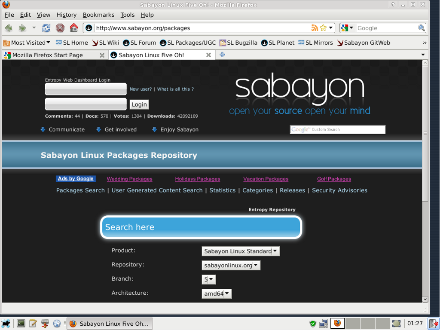The image size is (440, 330).
Task: Open the SL Forum bookmark
Action: 140,43
